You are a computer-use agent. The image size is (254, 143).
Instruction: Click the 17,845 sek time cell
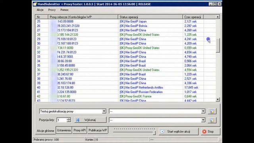coord(191,87)
